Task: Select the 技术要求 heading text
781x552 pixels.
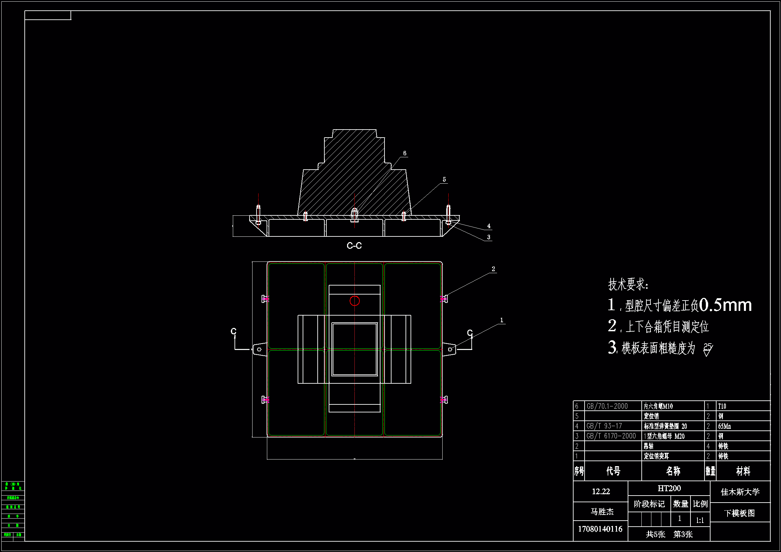Action: (x=628, y=284)
